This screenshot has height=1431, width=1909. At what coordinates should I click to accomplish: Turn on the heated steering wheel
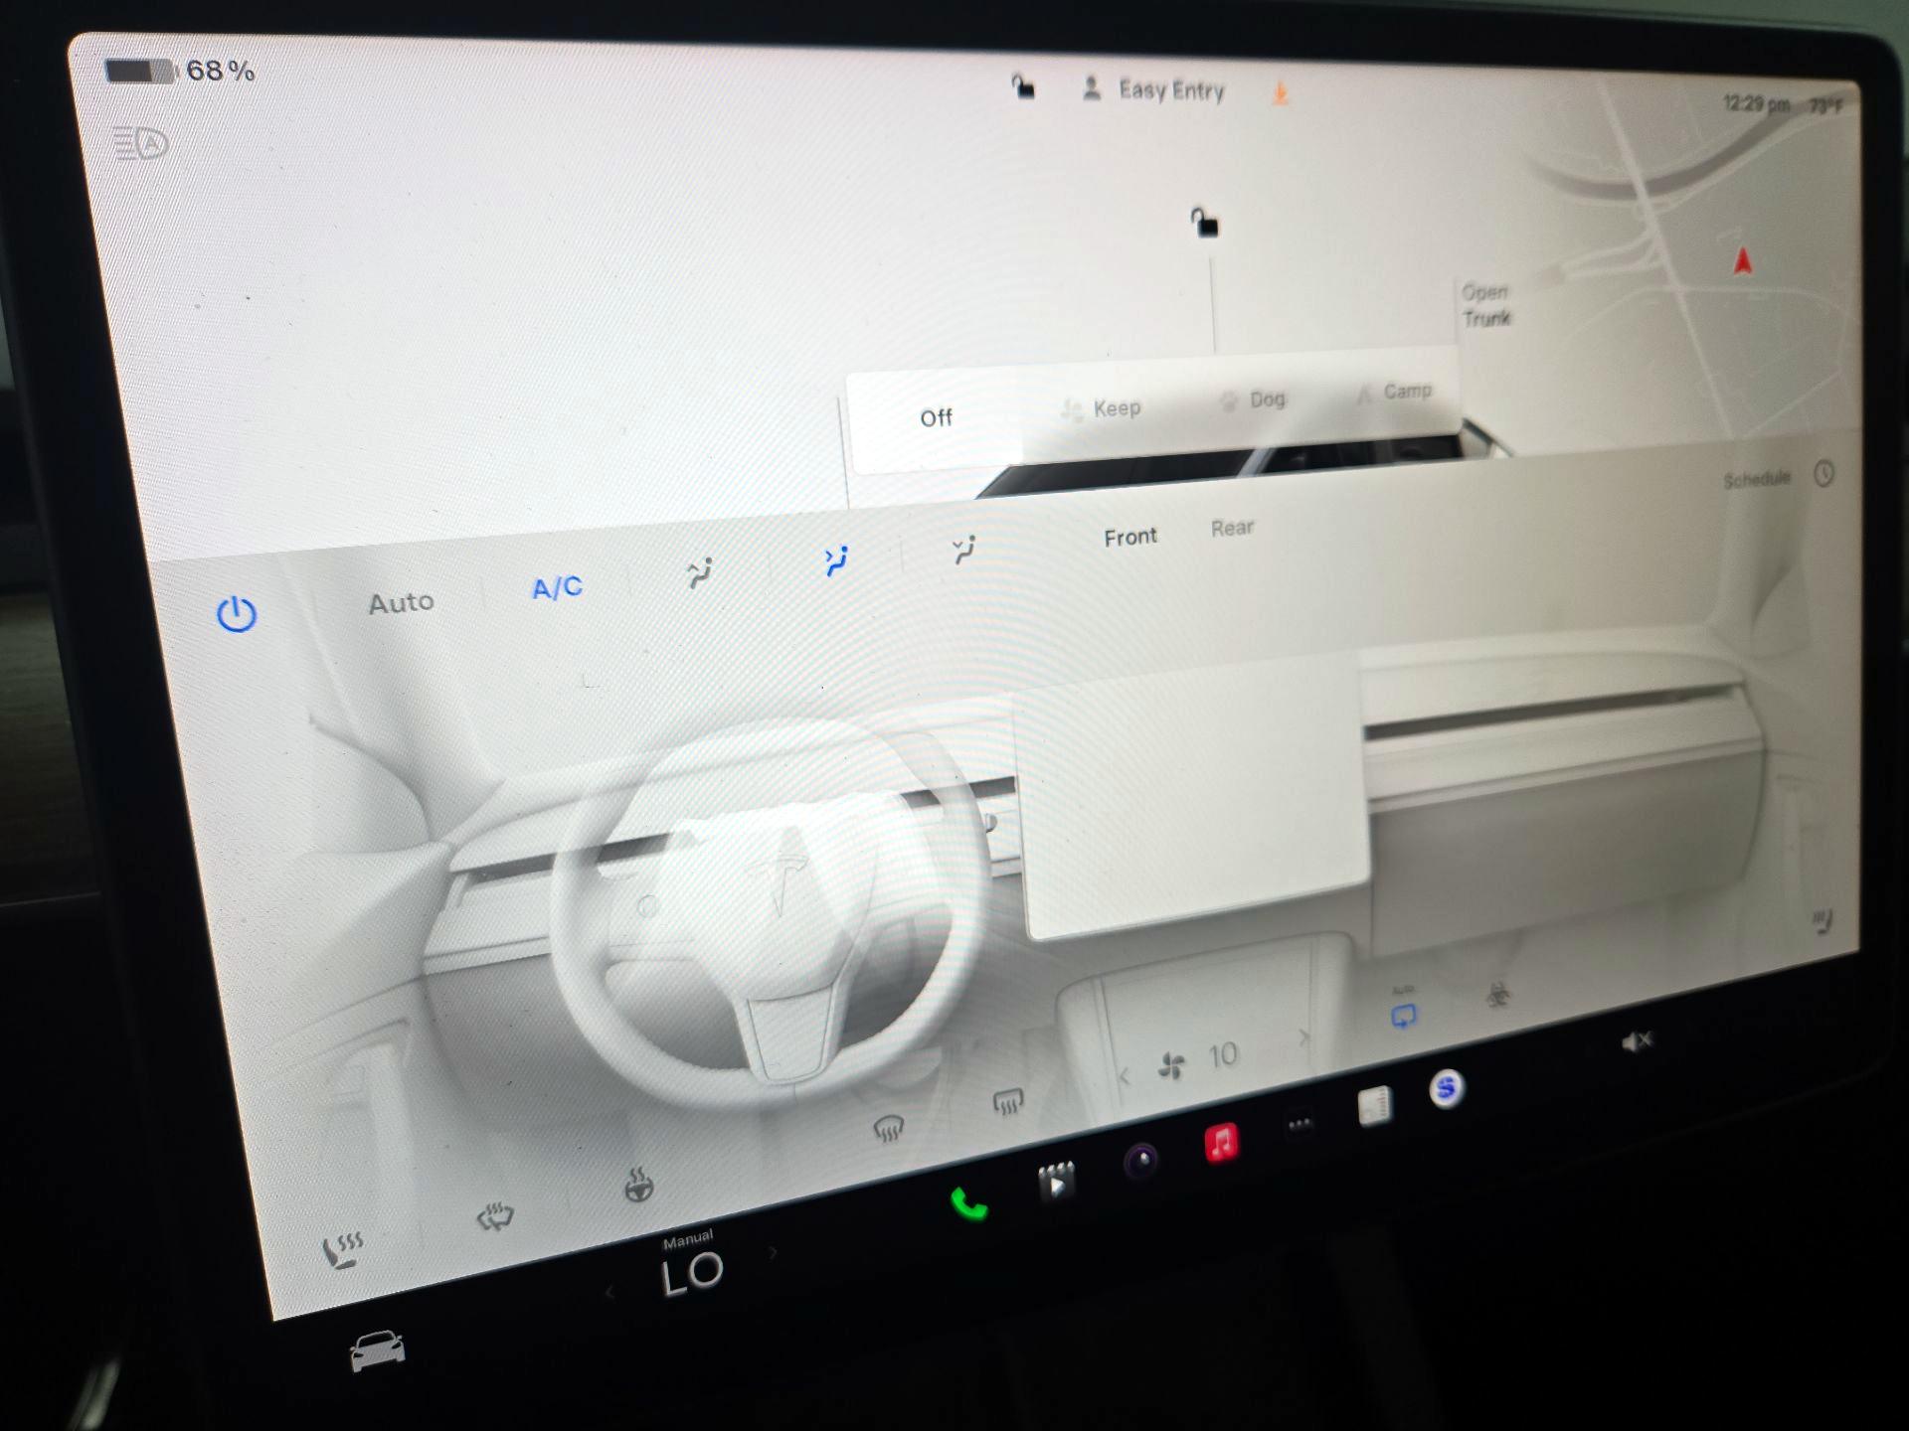click(638, 1186)
